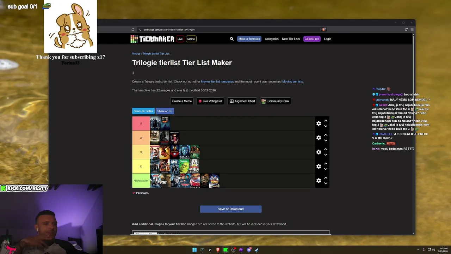
Task: Open the Categories menu item
Action: click(272, 39)
